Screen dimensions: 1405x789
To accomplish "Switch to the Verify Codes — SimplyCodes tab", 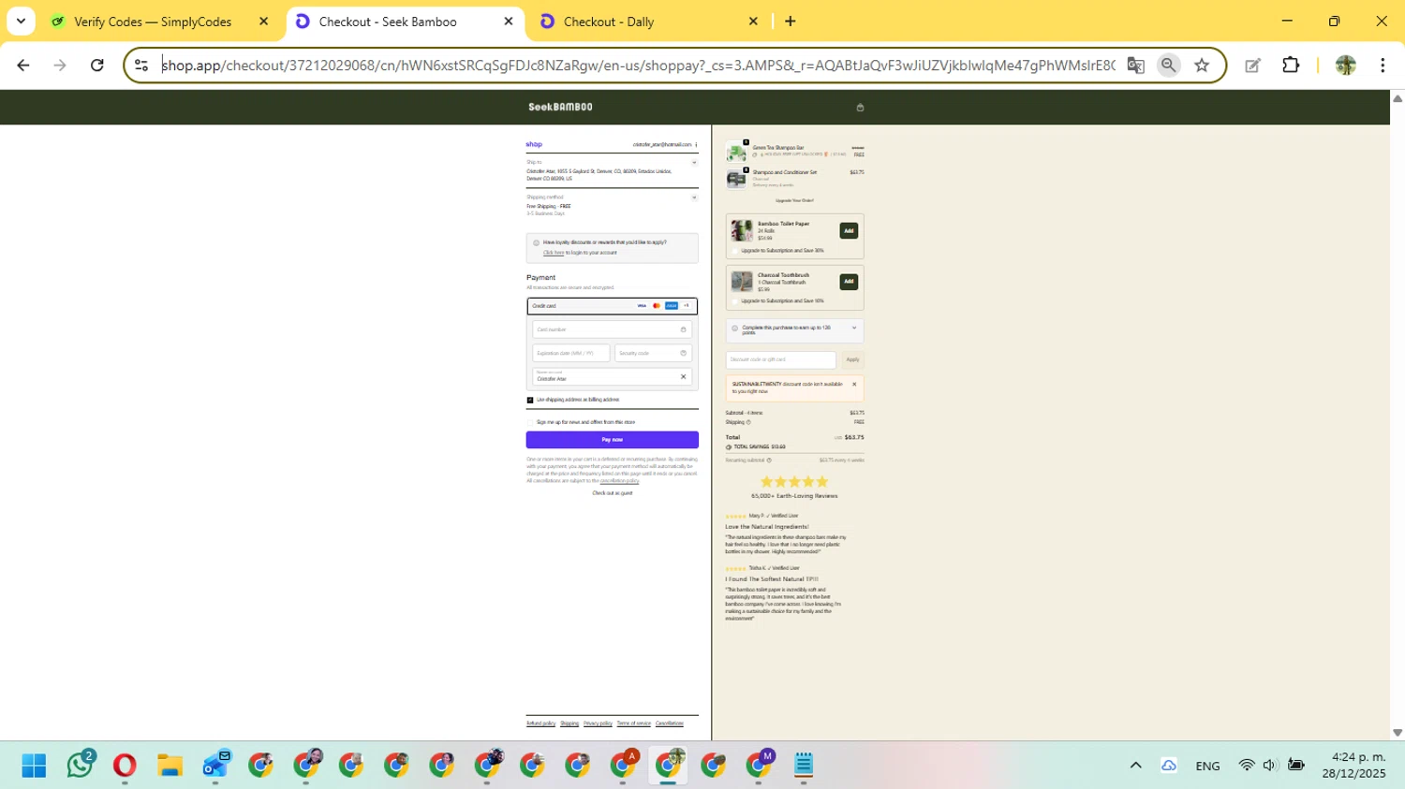I will (153, 22).
